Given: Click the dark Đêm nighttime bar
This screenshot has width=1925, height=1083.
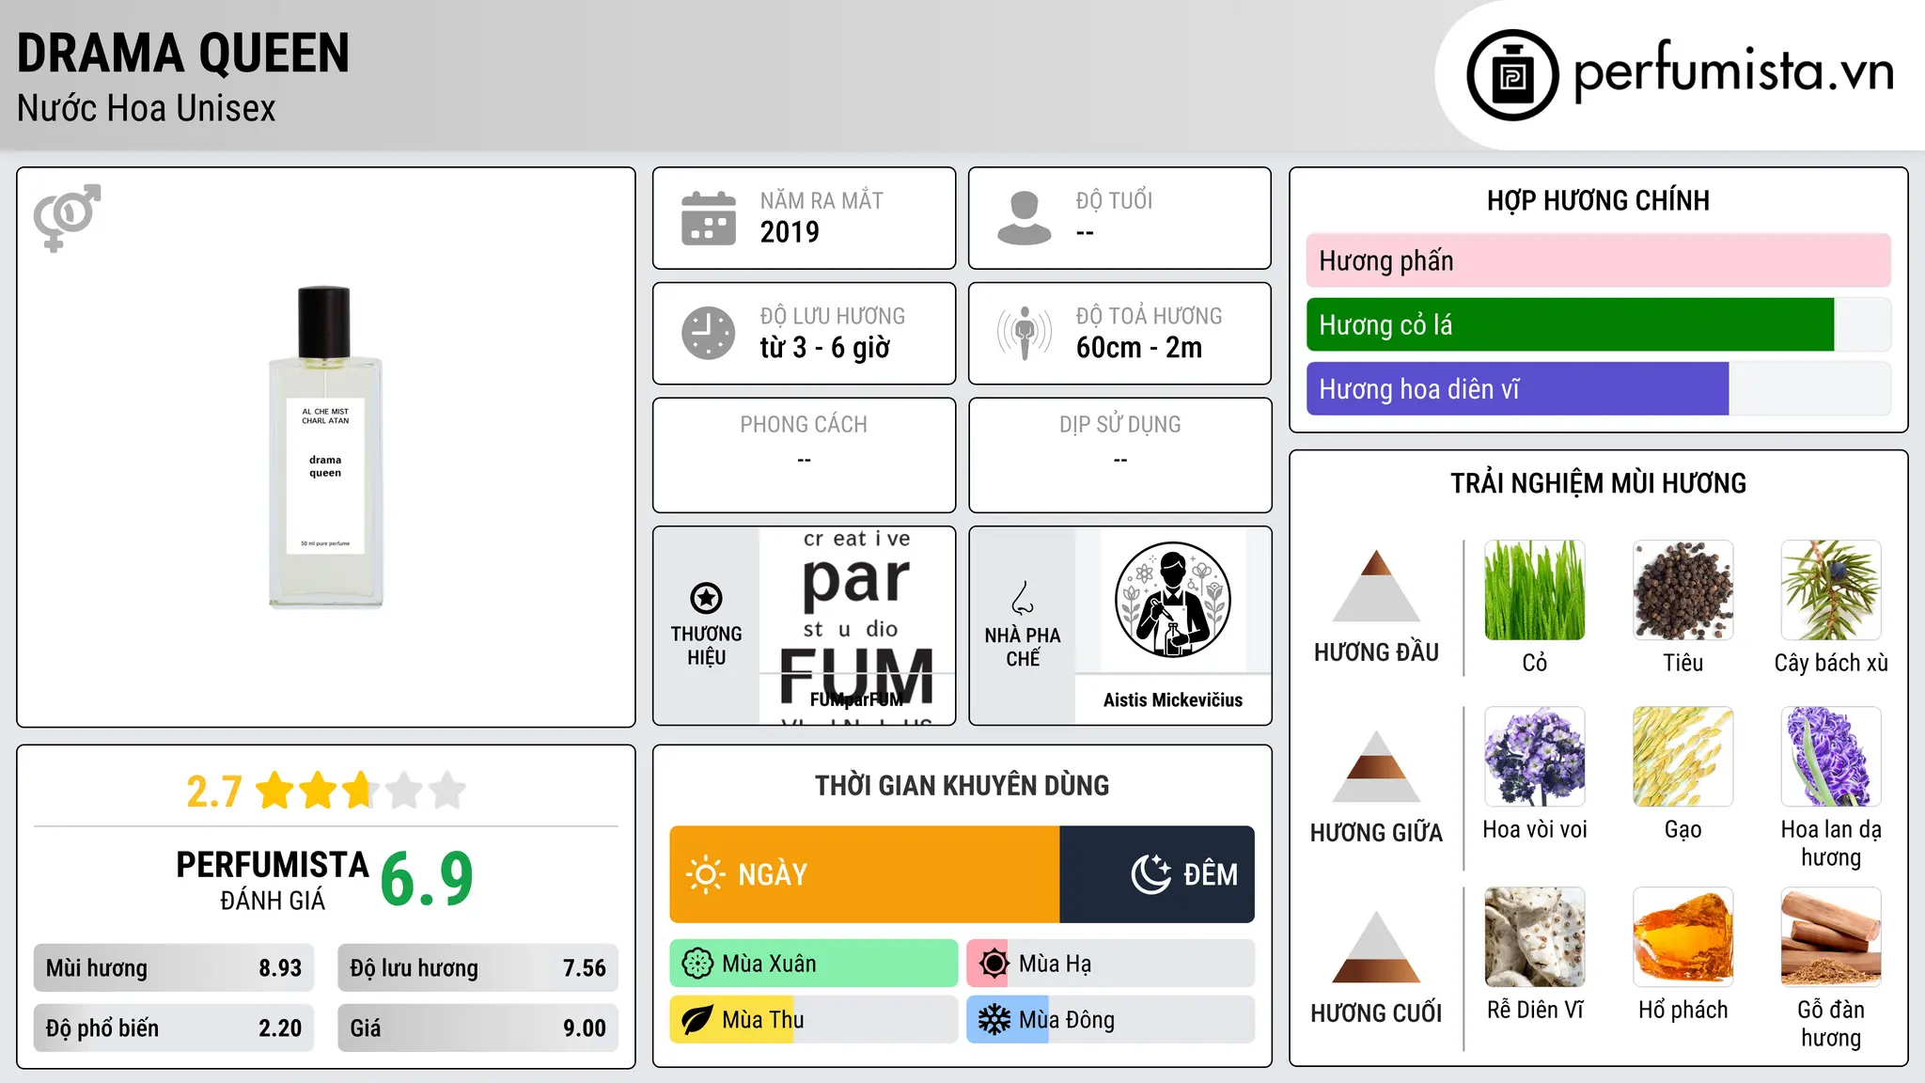Looking at the screenshot, I should [x=1157, y=874].
